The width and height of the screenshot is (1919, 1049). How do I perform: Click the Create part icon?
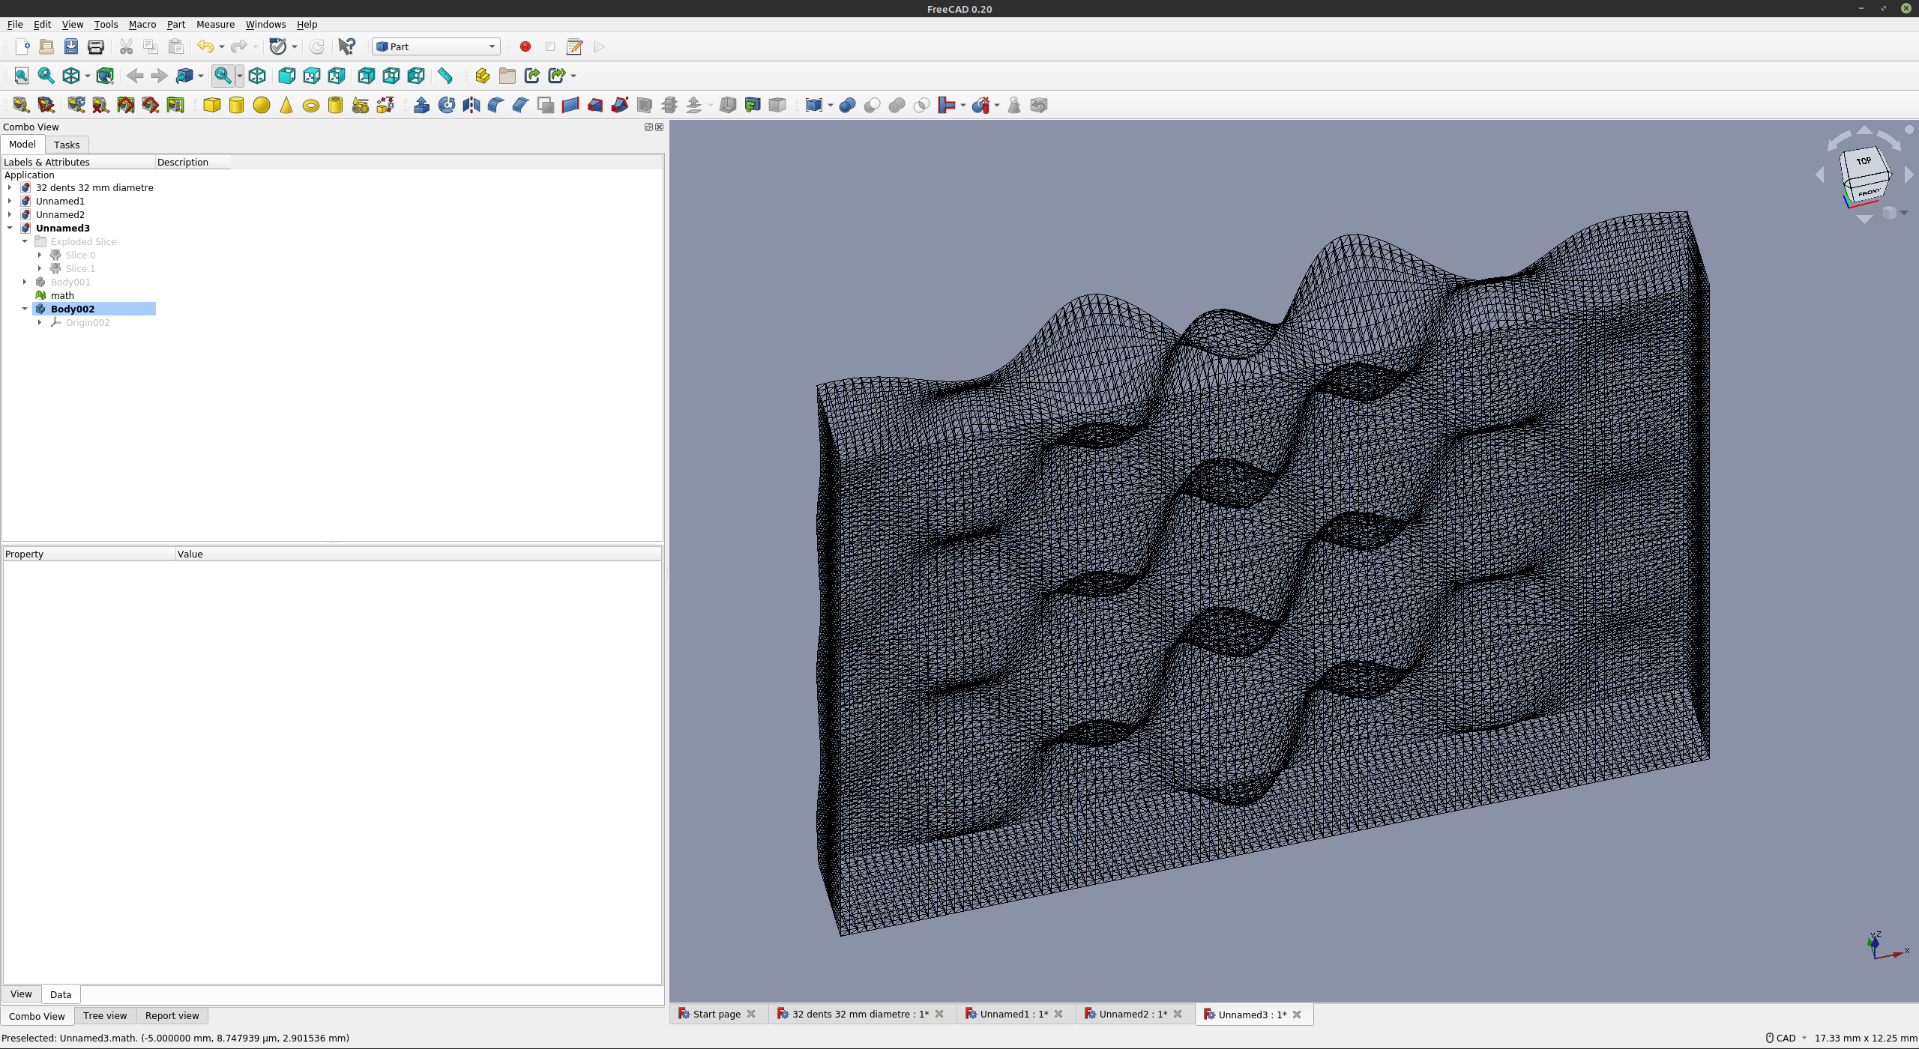click(x=483, y=76)
